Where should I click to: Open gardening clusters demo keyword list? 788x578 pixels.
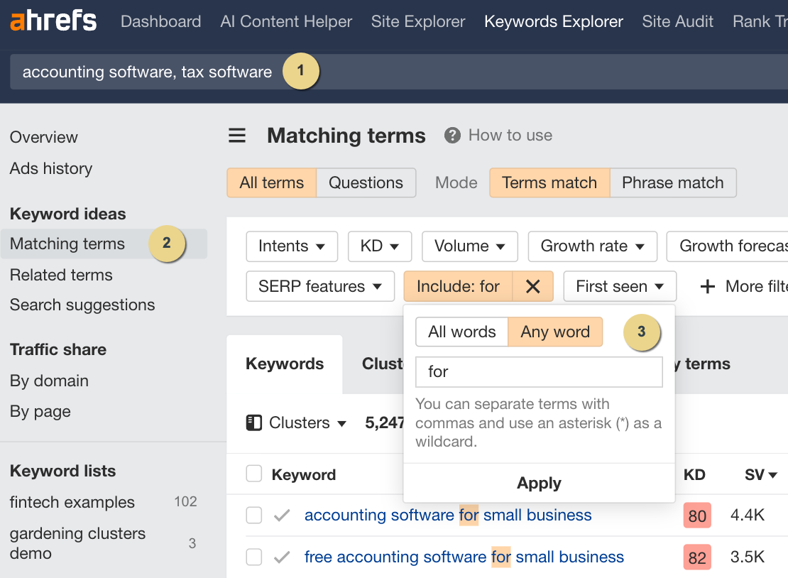click(77, 543)
